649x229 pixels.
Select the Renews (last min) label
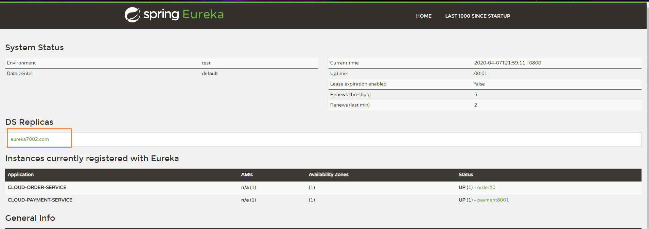tap(350, 105)
